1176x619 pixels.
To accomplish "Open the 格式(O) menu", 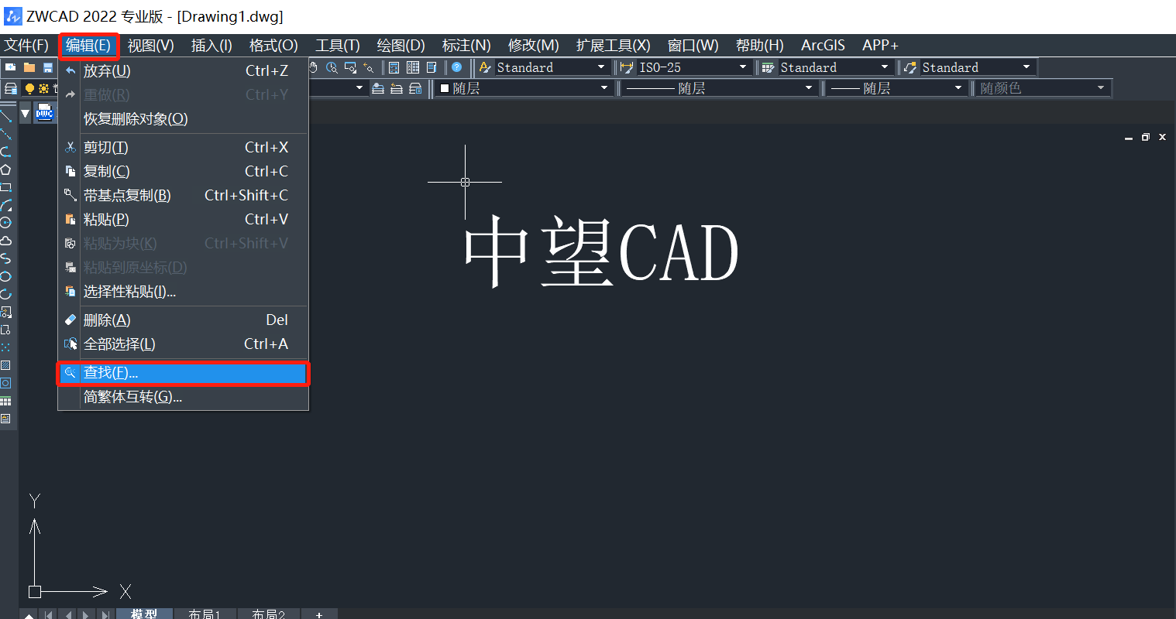I will click(x=273, y=46).
